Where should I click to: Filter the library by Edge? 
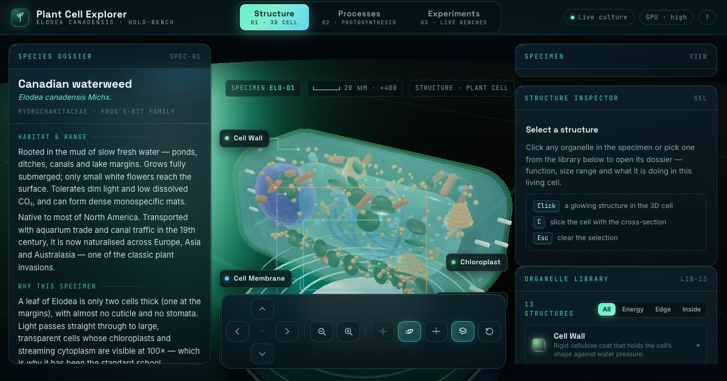tap(663, 309)
